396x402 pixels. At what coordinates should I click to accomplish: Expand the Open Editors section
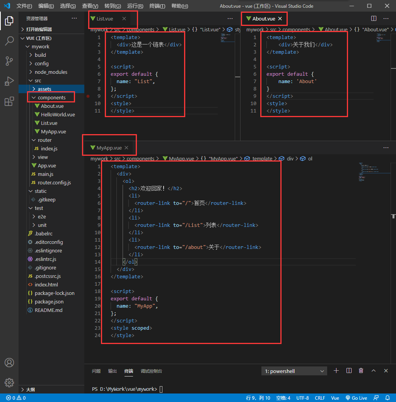51,29
